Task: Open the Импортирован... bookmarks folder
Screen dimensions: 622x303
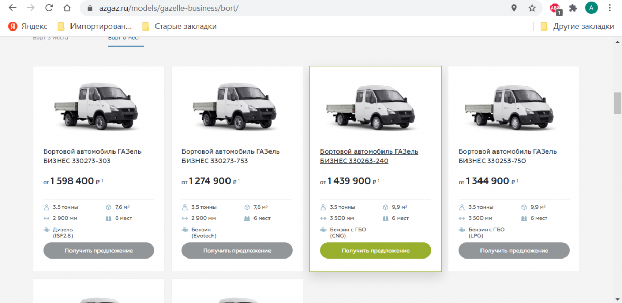Action: pos(94,26)
